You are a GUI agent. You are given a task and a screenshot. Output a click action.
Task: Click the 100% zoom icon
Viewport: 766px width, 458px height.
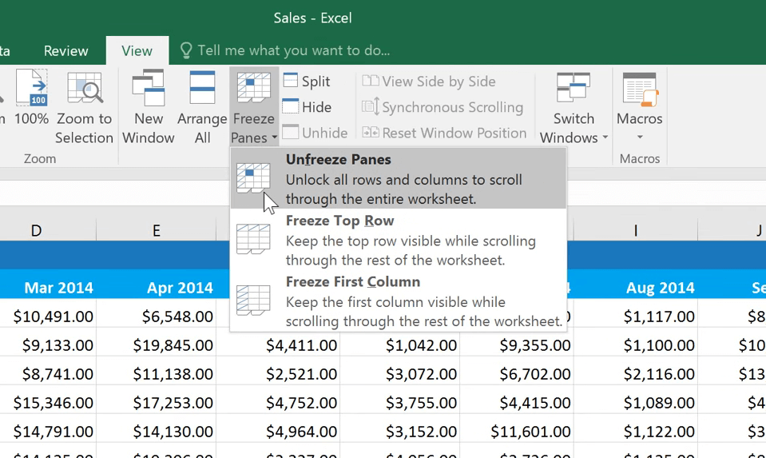pos(32,90)
